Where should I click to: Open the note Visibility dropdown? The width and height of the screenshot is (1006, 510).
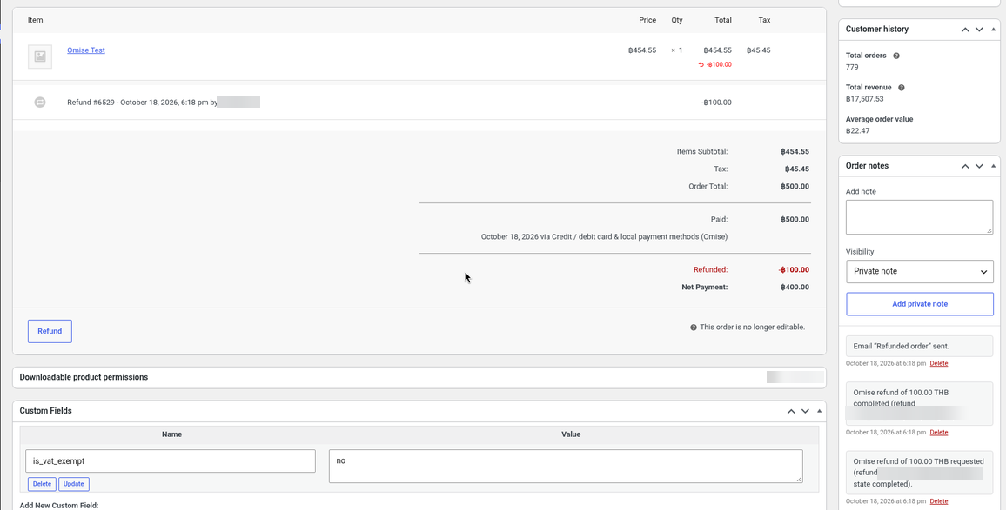[919, 272]
